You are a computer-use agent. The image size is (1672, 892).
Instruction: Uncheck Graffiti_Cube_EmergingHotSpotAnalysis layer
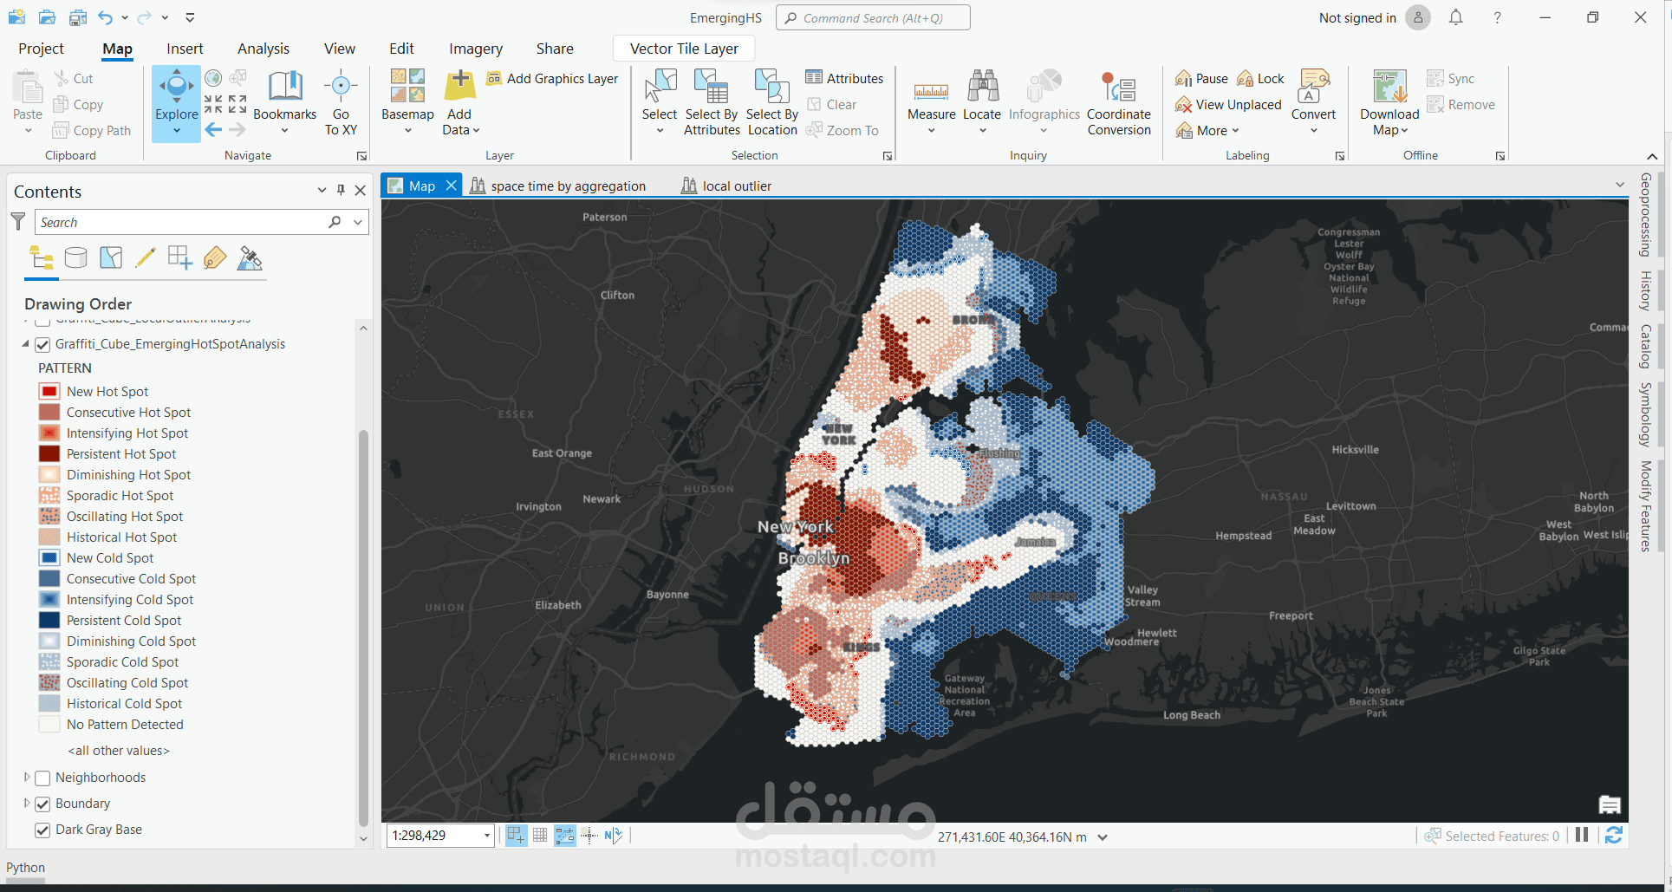pyautogui.click(x=42, y=345)
